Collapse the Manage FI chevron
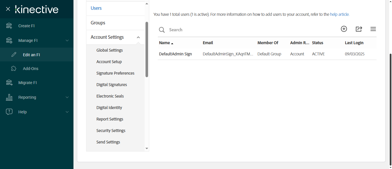The height and width of the screenshot is (169, 392). (x=67, y=40)
